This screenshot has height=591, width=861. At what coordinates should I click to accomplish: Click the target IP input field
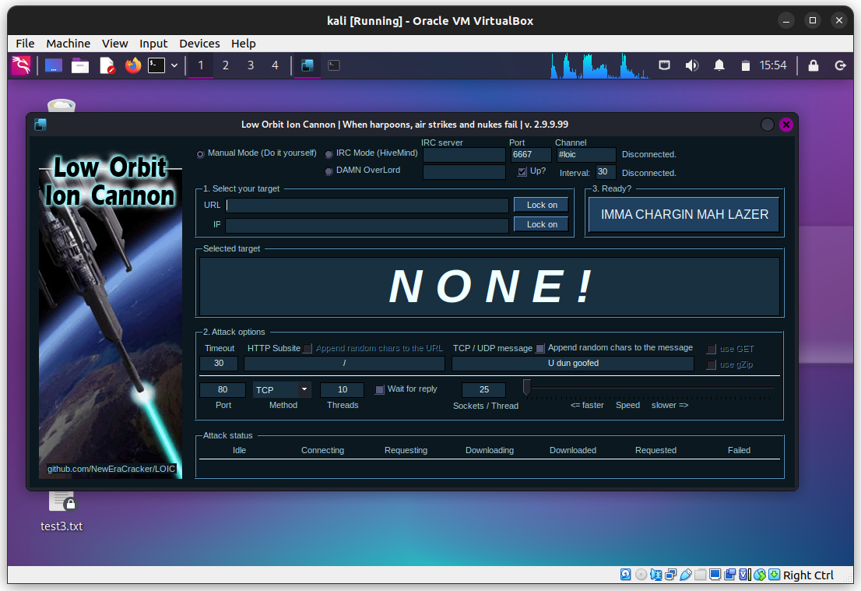click(x=367, y=225)
